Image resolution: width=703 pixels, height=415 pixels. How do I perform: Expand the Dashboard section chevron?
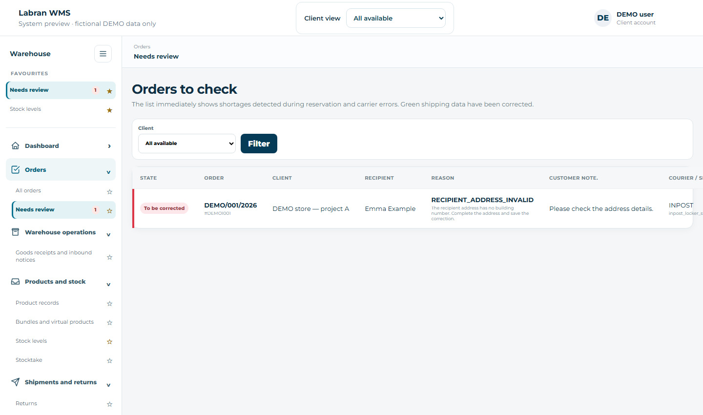[x=109, y=146]
